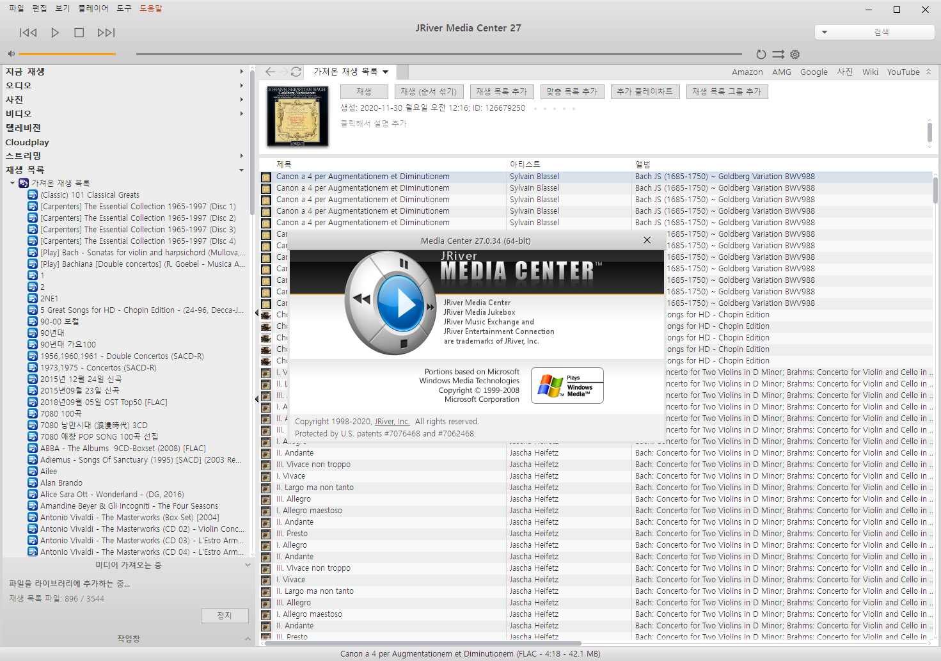Go forward with the right arrow

pyautogui.click(x=283, y=72)
